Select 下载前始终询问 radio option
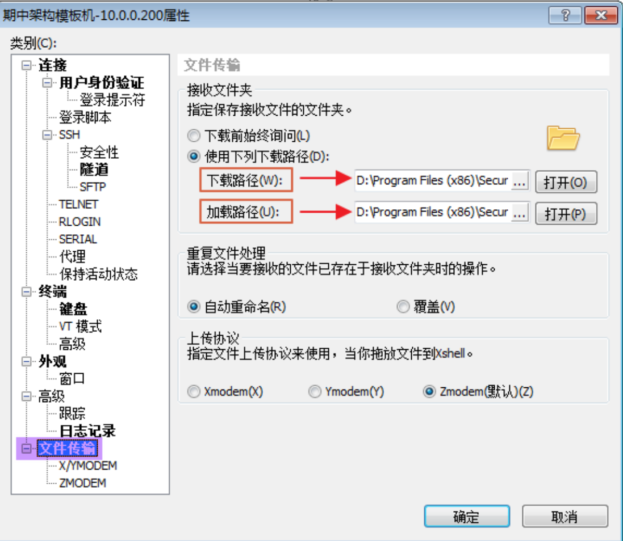This screenshot has width=623, height=541. 194,136
